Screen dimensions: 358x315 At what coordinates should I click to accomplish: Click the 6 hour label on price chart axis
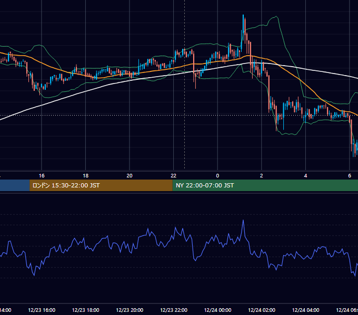tap(350, 176)
